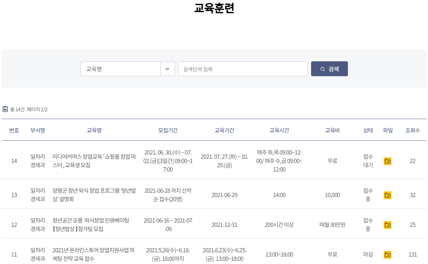Collapse the dropdown next to the search input
Image resolution: width=428 pixels, height=264 pixels.
[x=167, y=69]
